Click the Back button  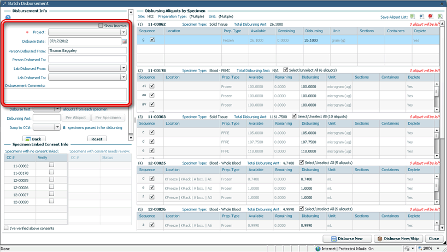pos(33,138)
